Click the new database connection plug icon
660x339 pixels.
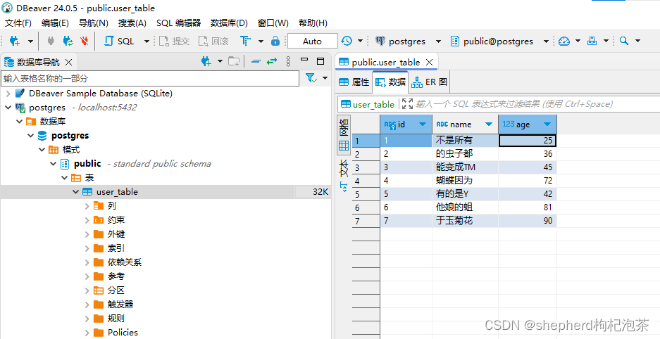point(15,41)
